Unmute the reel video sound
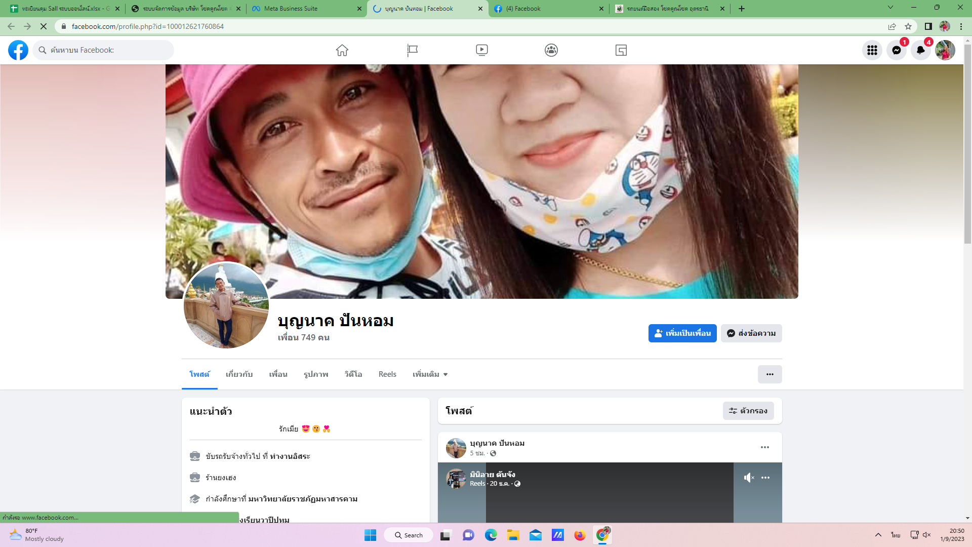This screenshot has height=547, width=972. (x=749, y=478)
